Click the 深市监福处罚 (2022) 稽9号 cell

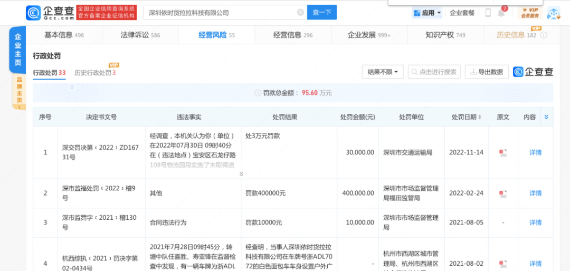point(101,193)
